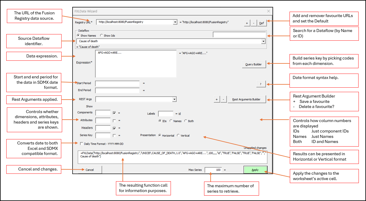This screenshot has width=366, height=201.
Task: Click the minus button next to REST Args
Action: [x=223, y=99]
